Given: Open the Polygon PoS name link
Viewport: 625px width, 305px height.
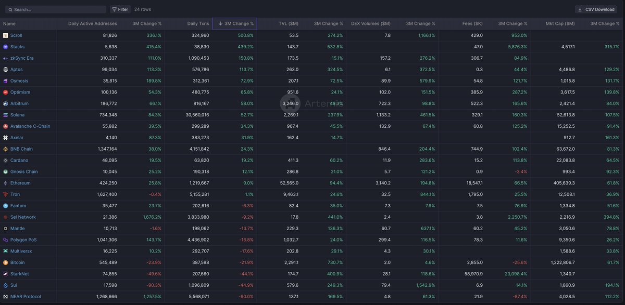Looking at the screenshot, I should tap(23, 240).
